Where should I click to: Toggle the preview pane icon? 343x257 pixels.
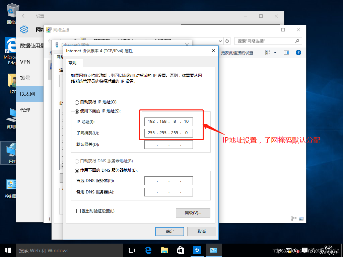[286, 53]
